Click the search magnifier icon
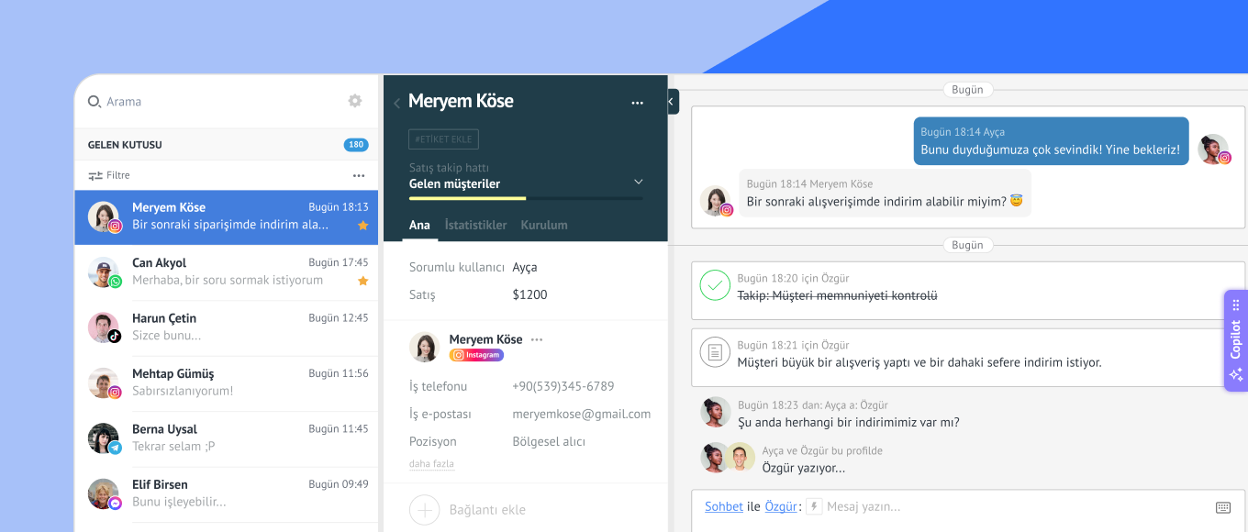 pyautogui.click(x=94, y=102)
